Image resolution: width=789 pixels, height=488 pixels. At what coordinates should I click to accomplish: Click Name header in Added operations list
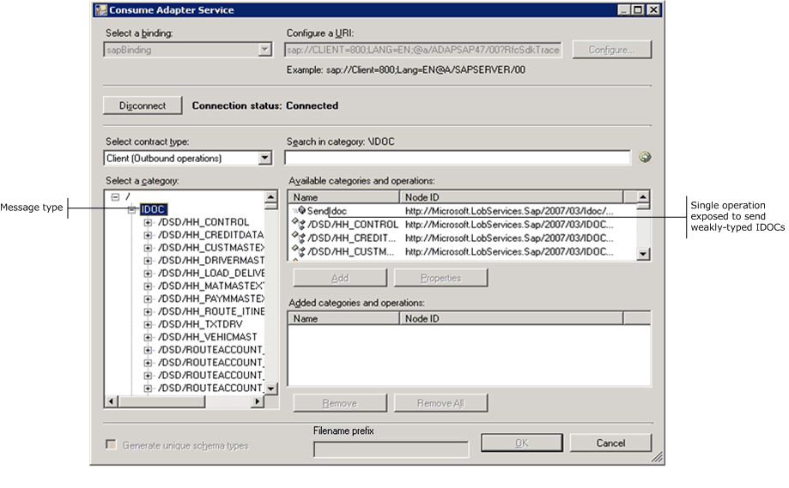point(343,318)
